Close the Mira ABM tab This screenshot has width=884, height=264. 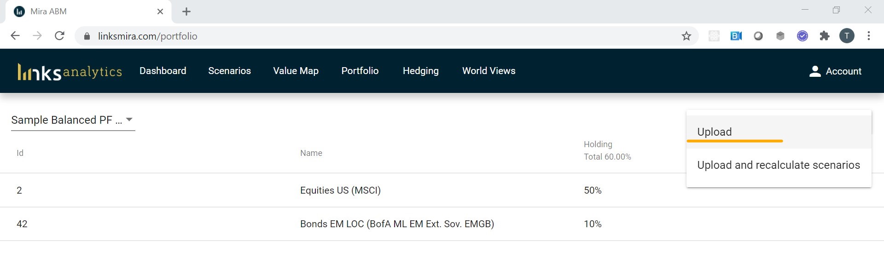pos(160,11)
